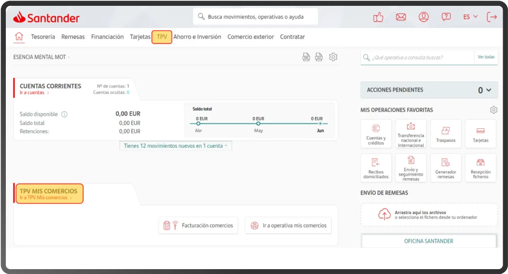Open the help chat bubble icon

click(446, 17)
